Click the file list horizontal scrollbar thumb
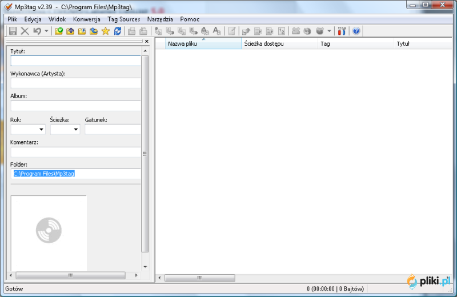Screen dimensions: 457x297 (x=199, y=278)
